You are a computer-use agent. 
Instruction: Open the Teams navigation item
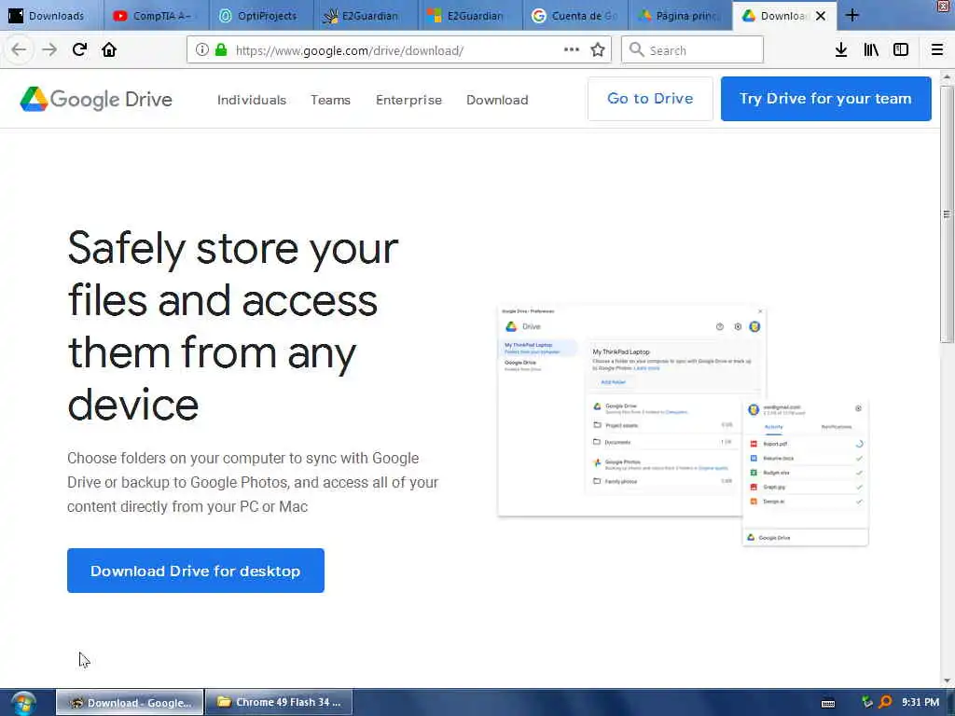[x=330, y=100]
